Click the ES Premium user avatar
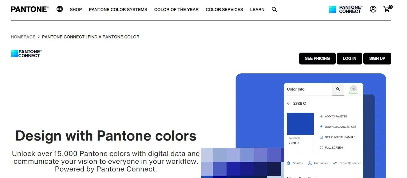The width and height of the screenshot is (407, 178). (353, 89)
